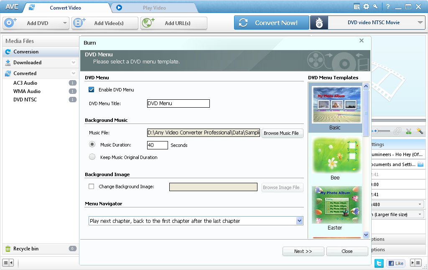Close the Burn dialog with X
428x270 pixels.
(362, 40)
